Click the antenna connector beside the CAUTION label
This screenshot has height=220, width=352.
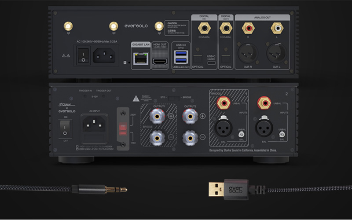point(159,26)
